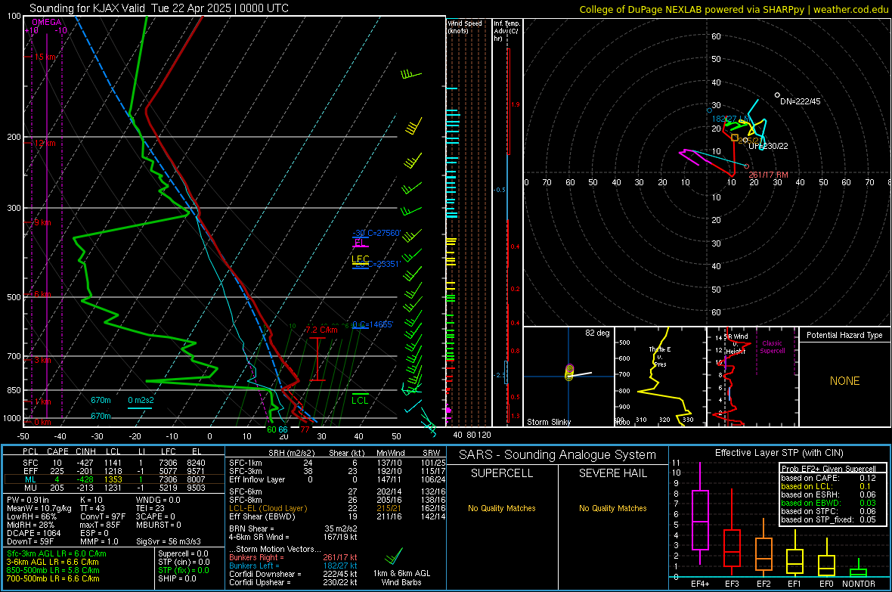Click the UP=230/22 hodograph label
This screenshot has width=892, height=592.
click(768, 146)
